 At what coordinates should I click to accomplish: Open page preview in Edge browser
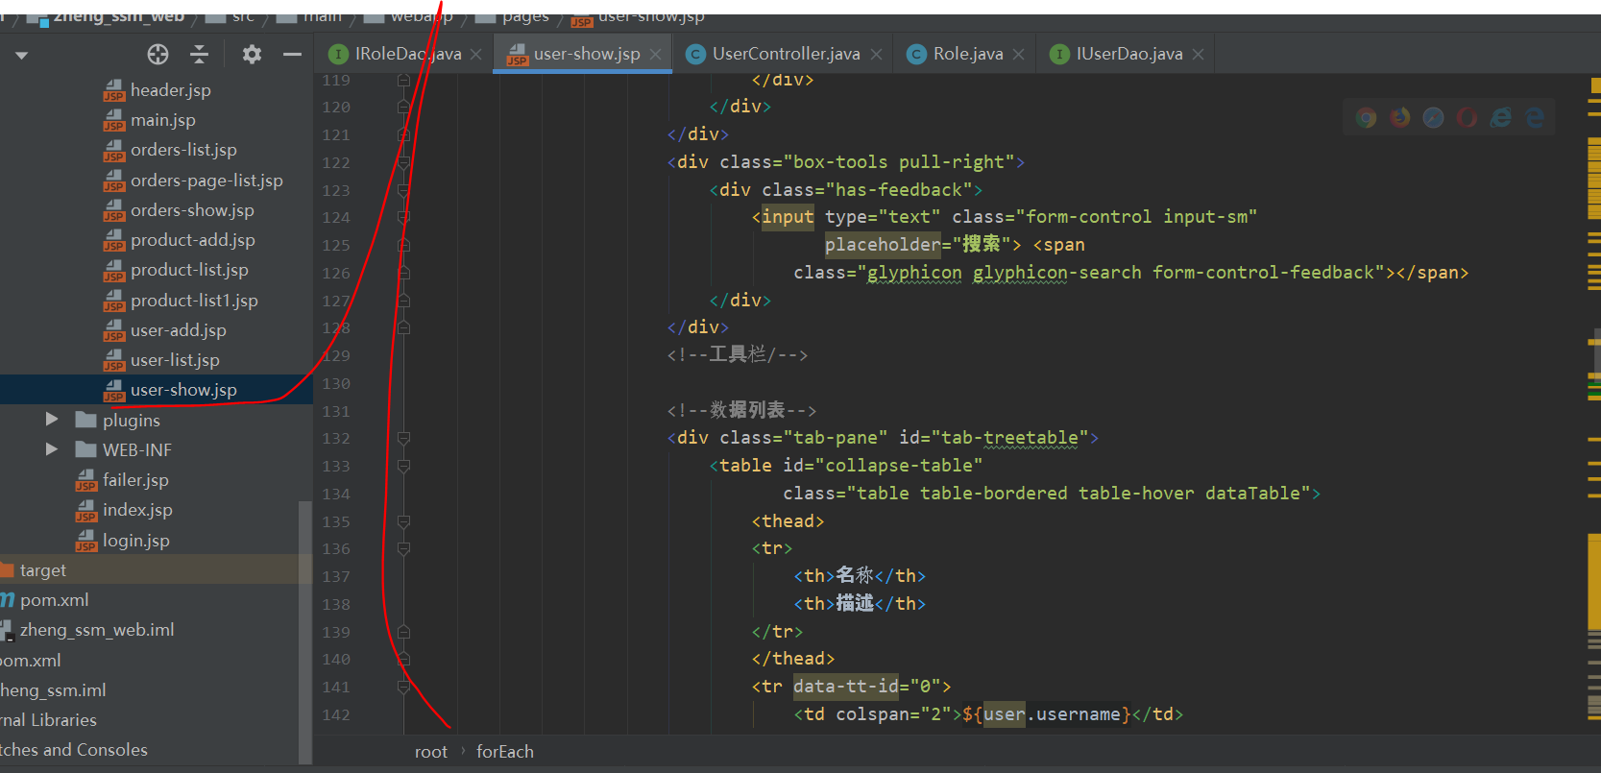pyautogui.click(x=1535, y=117)
